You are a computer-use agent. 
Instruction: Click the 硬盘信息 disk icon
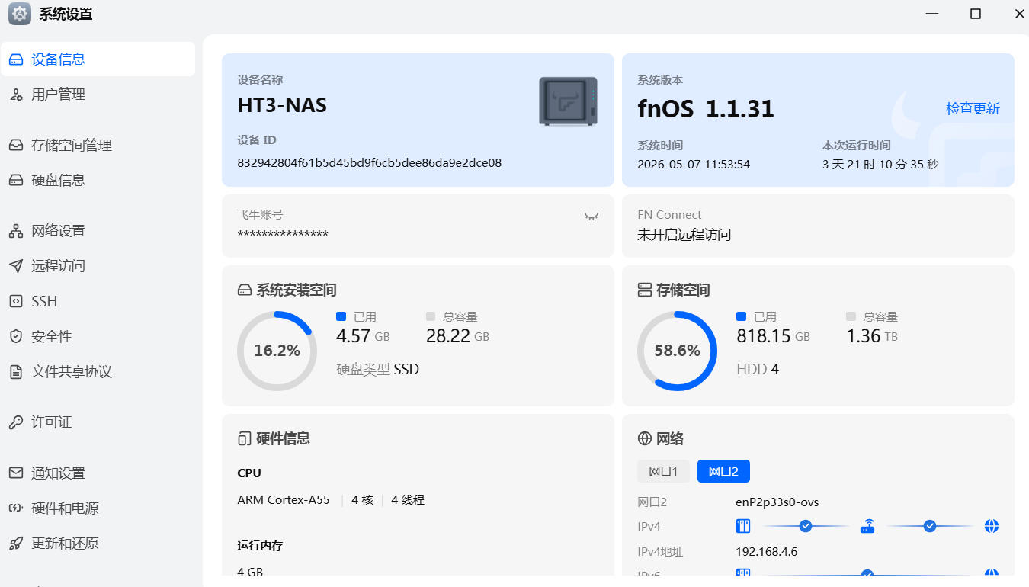click(16, 180)
